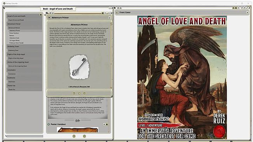Expand Goldwing Town chapter heading
Image resolution: width=253 pixels, height=142 pixels.
(x=13, y=47)
